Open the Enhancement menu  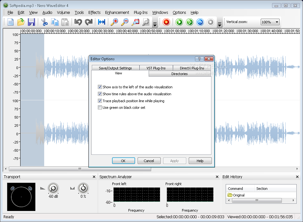click(x=117, y=13)
